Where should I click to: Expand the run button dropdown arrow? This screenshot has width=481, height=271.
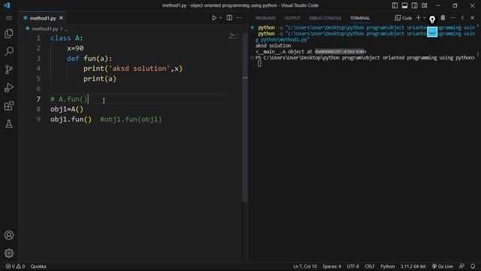[220, 18]
